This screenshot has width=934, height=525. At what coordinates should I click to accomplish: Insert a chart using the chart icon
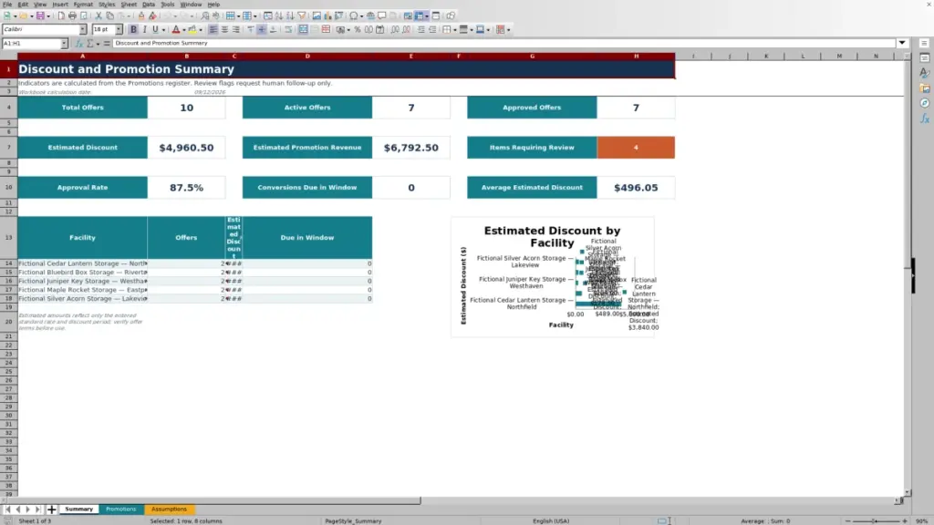click(x=327, y=16)
